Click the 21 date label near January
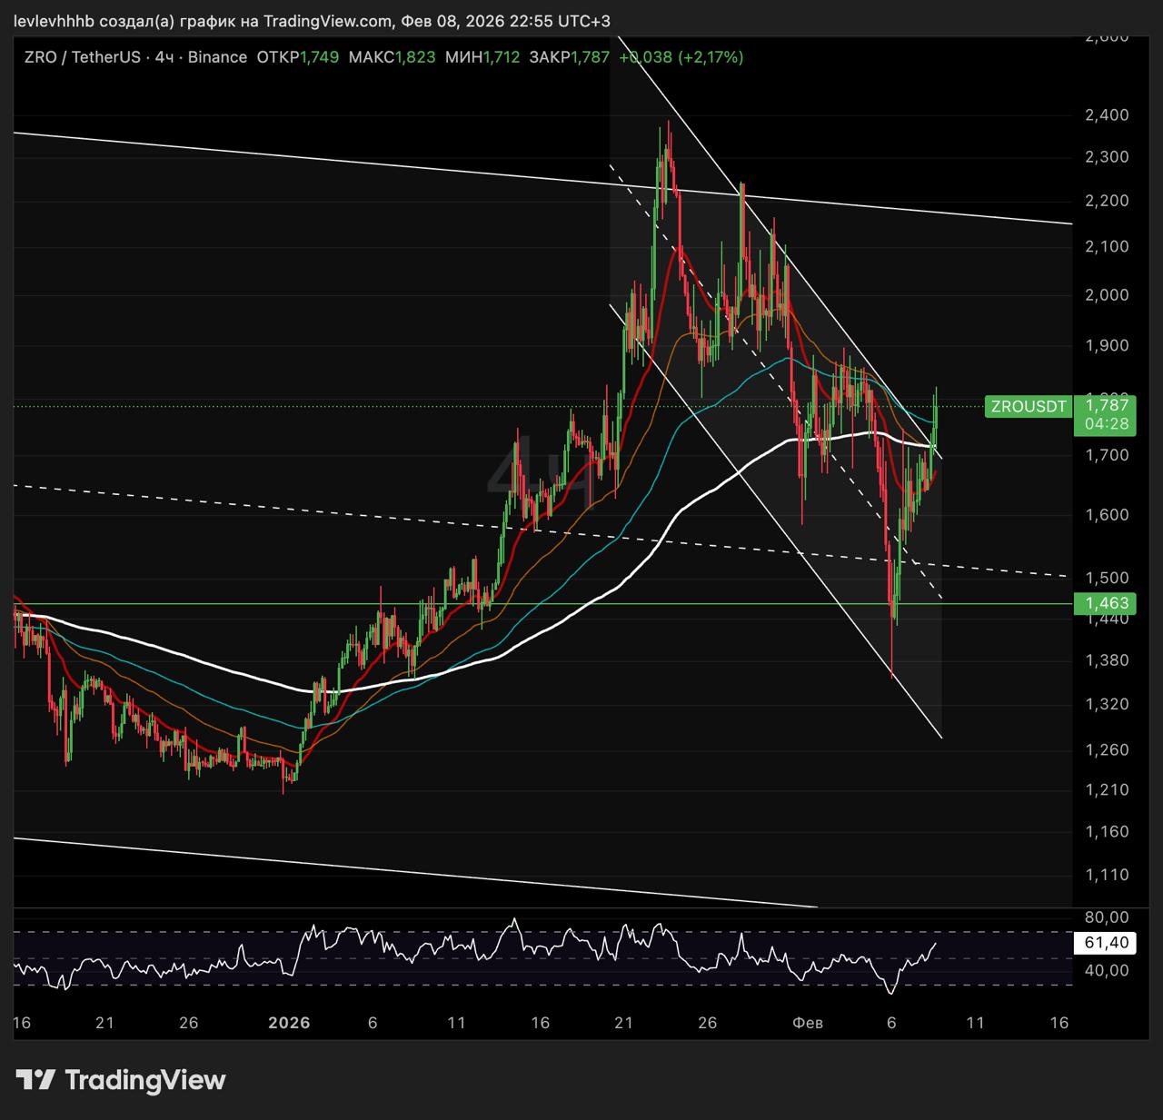Screen dimensions: 1163x1120 [x=623, y=1023]
